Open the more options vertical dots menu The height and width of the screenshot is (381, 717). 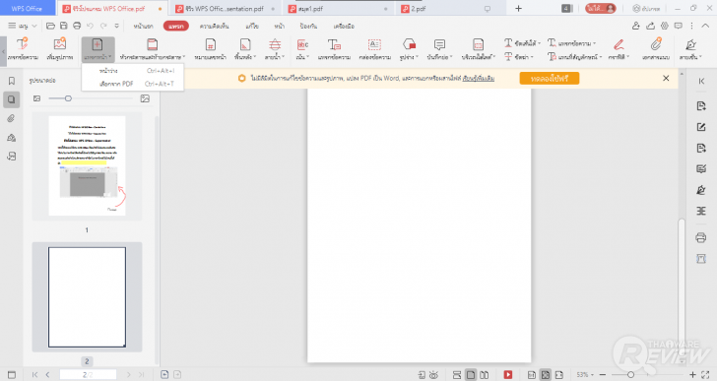point(691,26)
